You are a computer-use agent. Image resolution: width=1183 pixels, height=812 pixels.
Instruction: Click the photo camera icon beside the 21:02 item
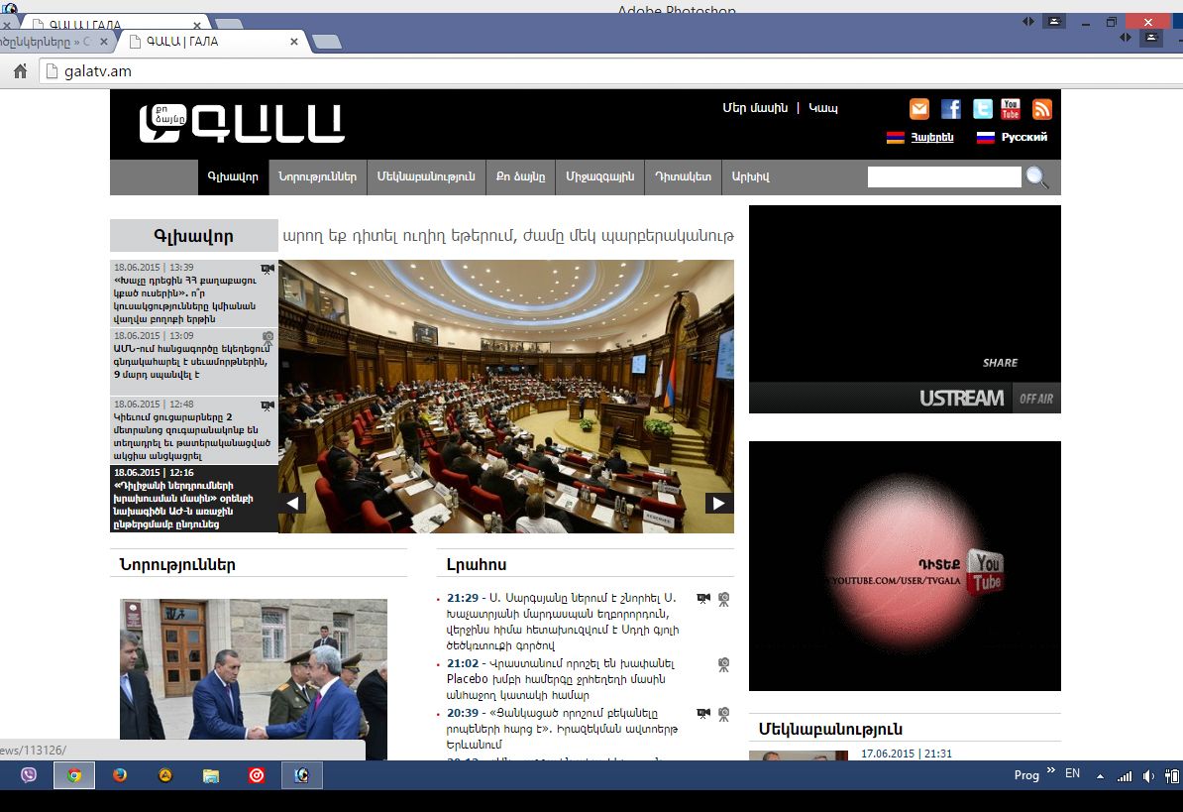[723, 665]
